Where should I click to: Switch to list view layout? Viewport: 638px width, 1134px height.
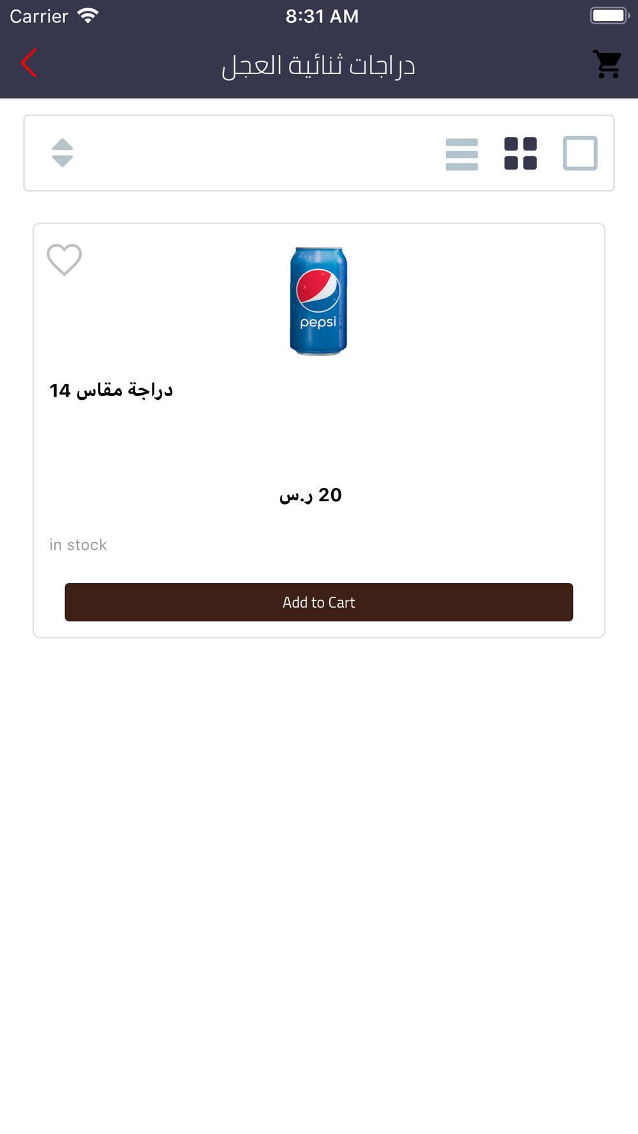pyautogui.click(x=461, y=154)
